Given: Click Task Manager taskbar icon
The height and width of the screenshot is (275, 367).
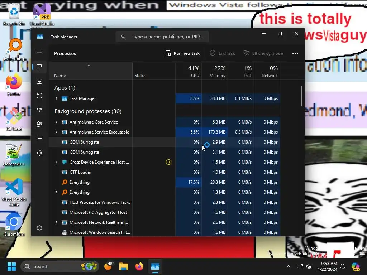Looking at the screenshot, I should (155, 266).
